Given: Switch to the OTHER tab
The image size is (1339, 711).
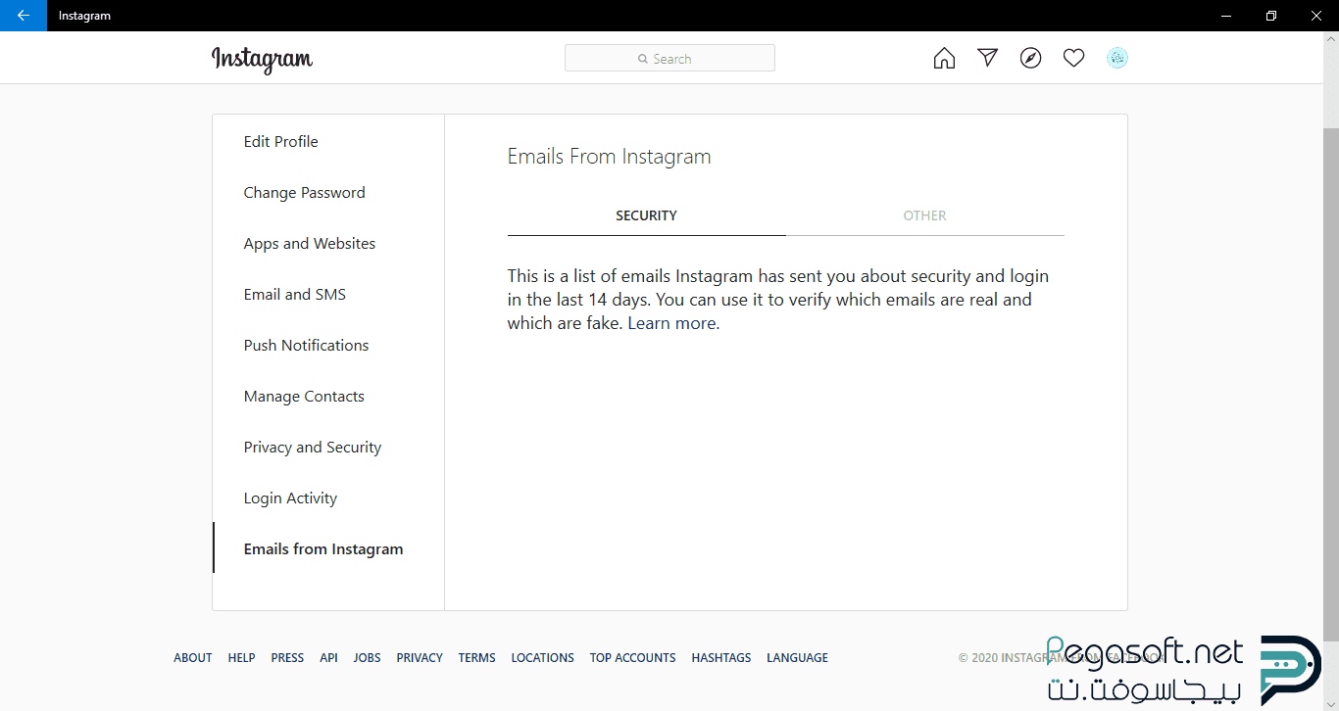Looking at the screenshot, I should (x=924, y=215).
